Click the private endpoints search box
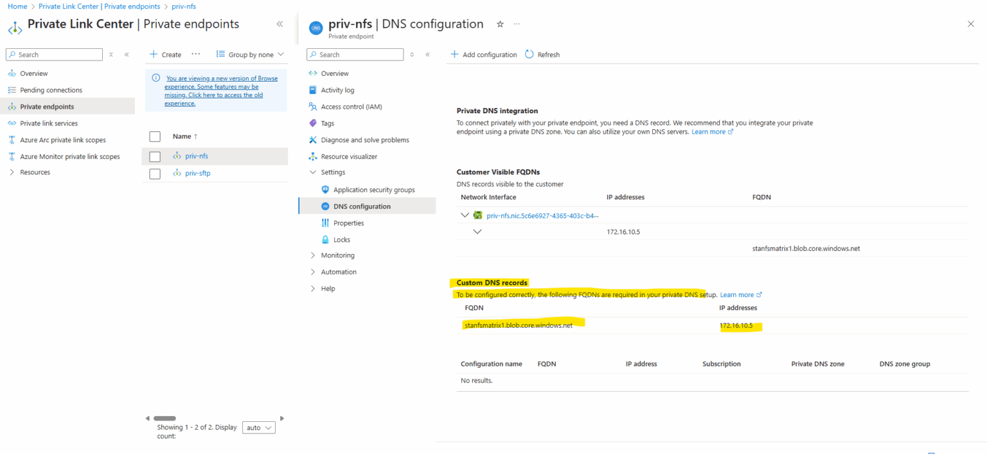987x454 pixels. (x=54, y=54)
